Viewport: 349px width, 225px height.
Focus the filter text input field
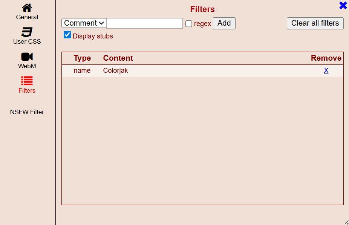click(144, 23)
